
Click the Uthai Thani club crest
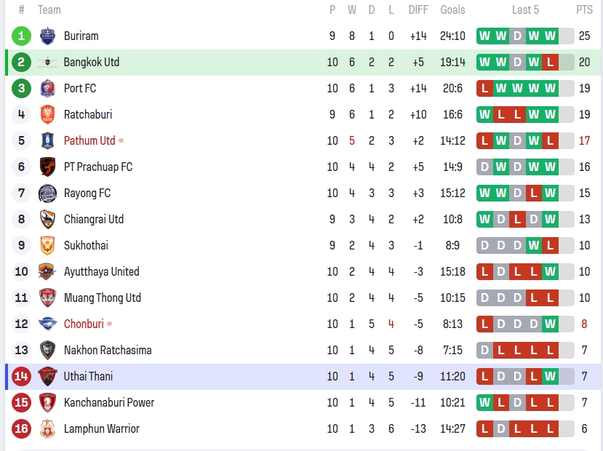coord(47,376)
